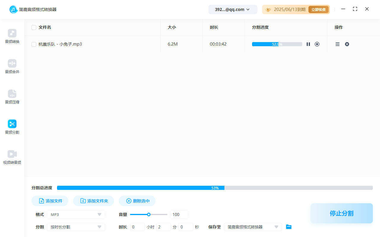Open the 保存至 location dropdown
380x237 pixels.
[x=253, y=227]
